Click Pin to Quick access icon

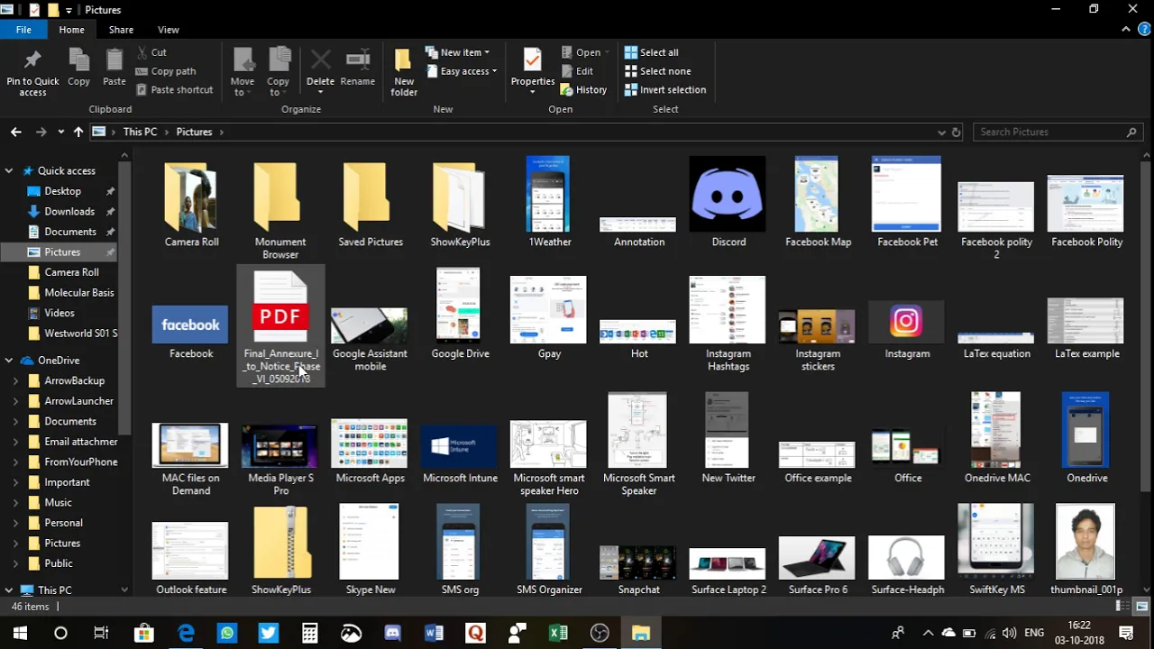click(x=32, y=72)
